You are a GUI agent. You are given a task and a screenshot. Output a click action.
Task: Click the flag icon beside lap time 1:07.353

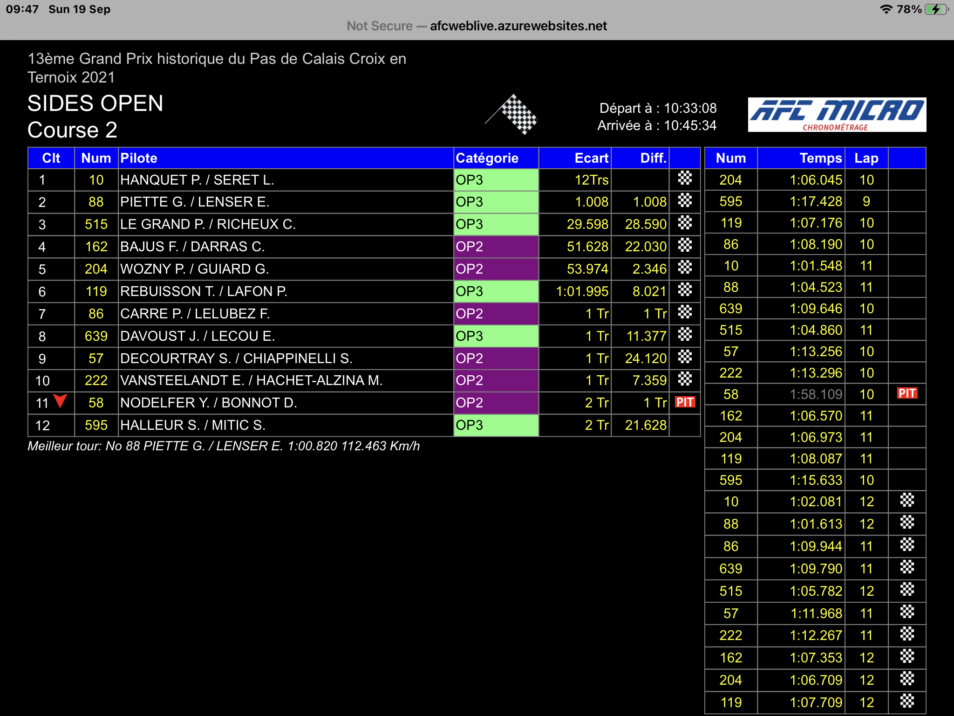[907, 656]
